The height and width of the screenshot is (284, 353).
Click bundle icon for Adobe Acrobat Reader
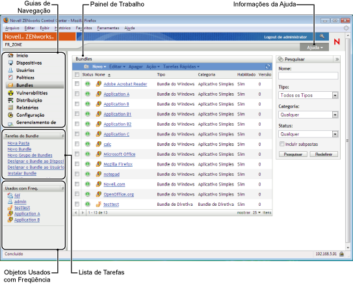click(x=98, y=84)
